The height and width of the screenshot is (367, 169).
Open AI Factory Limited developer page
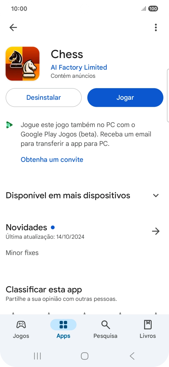click(x=79, y=67)
